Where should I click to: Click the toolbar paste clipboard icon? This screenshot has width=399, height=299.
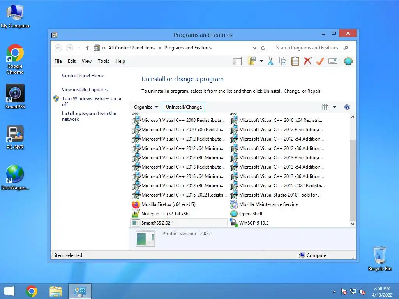click(295, 61)
